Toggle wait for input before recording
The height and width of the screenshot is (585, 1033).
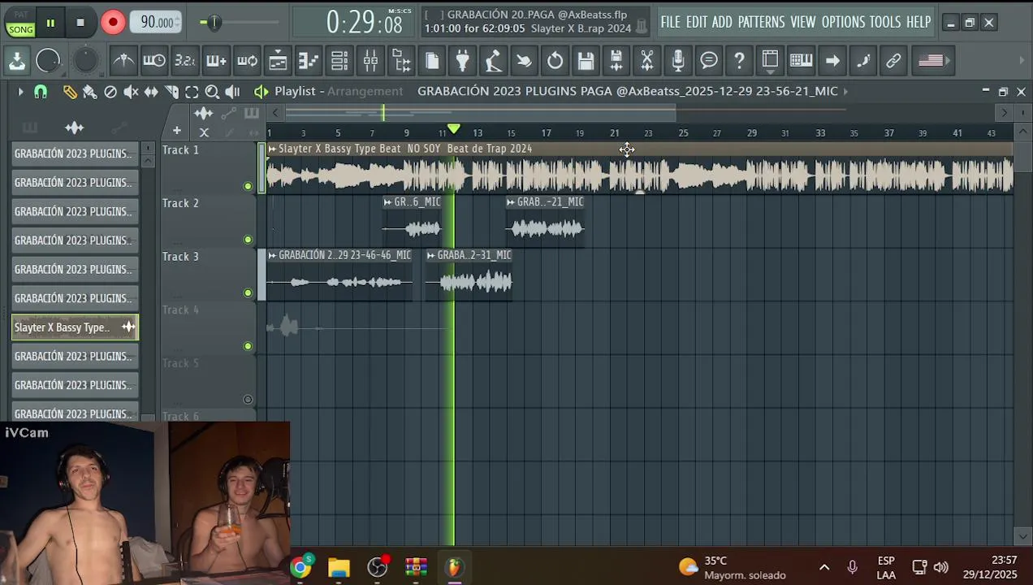[154, 60]
